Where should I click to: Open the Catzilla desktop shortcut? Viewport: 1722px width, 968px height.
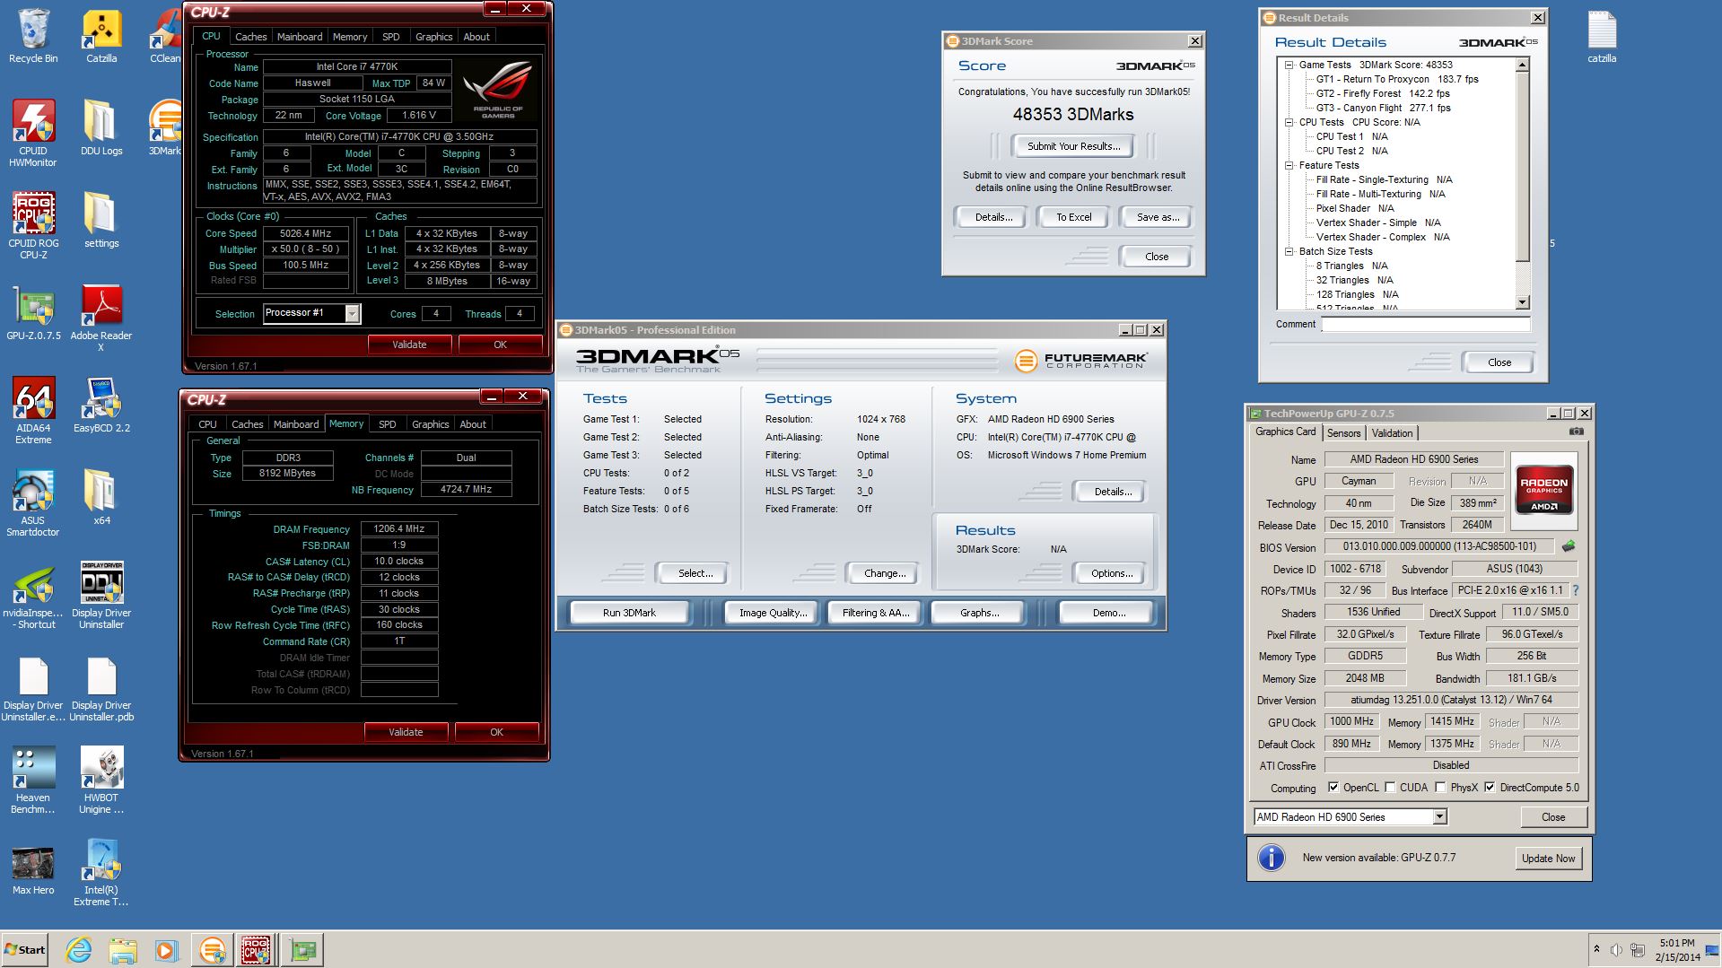pyautogui.click(x=101, y=37)
